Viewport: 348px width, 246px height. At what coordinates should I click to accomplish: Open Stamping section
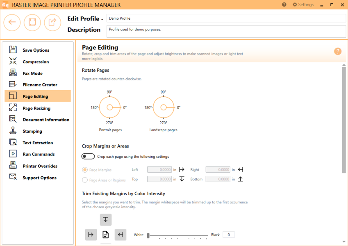click(x=38, y=131)
